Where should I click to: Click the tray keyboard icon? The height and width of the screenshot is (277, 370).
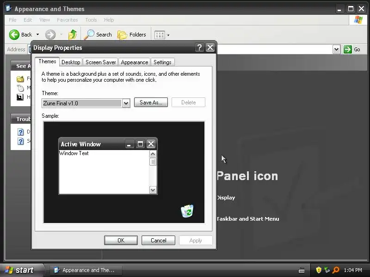(302, 270)
